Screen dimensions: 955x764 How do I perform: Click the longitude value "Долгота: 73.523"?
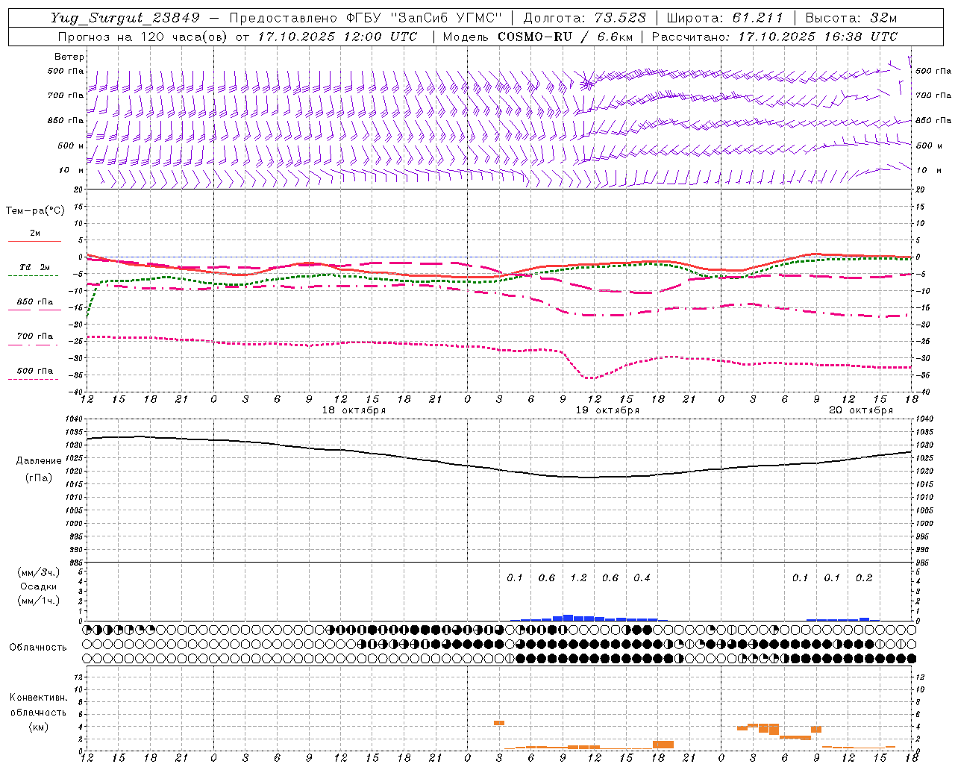click(x=585, y=18)
